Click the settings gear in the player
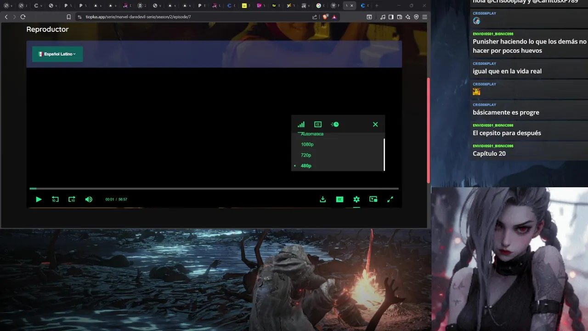 coord(356,199)
